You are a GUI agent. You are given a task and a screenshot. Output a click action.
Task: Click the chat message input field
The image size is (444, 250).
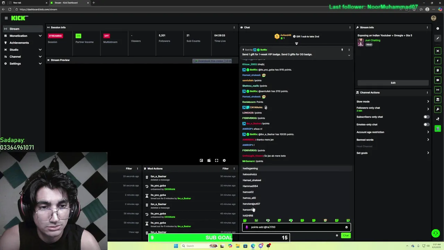[x=297, y=227]
